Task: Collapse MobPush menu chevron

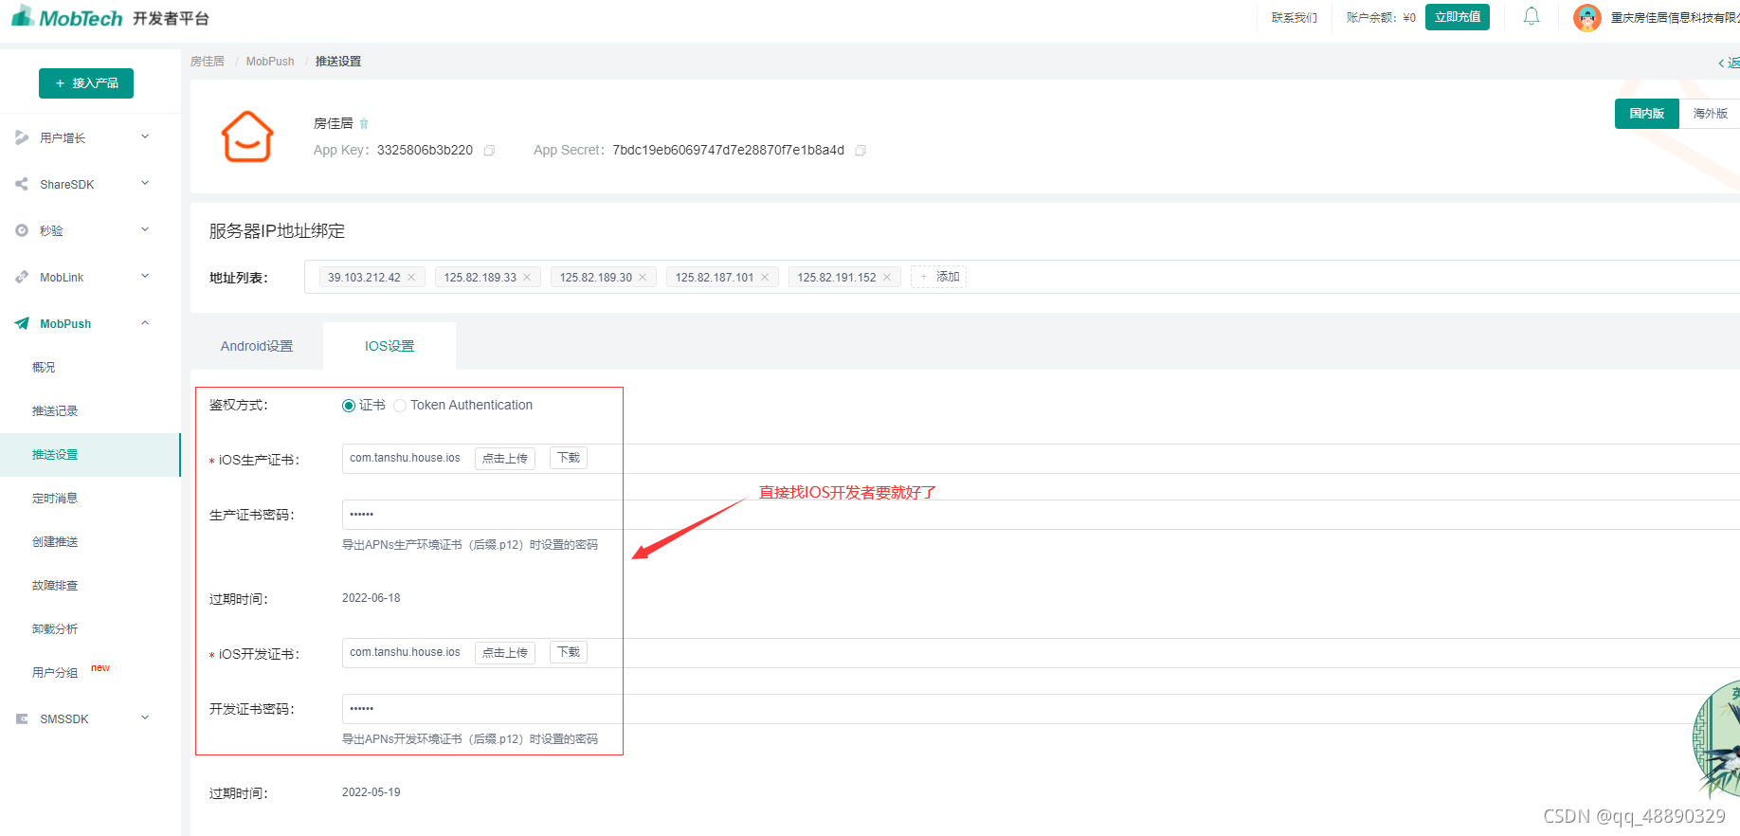Action: tap(145, 322)
